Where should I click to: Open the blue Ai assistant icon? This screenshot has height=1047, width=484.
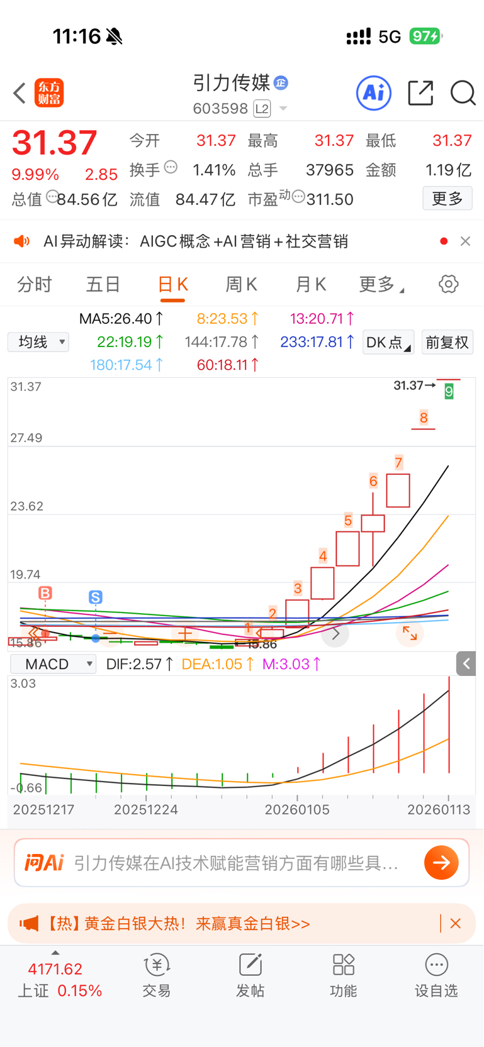click(x=374, y=93)
